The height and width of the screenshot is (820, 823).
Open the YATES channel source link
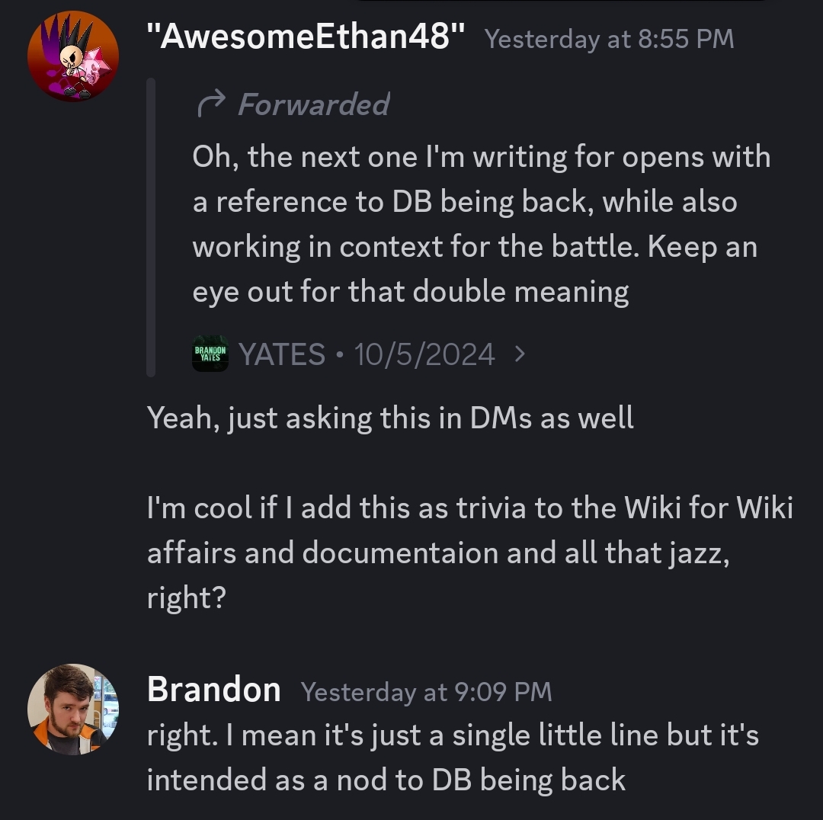282,354
